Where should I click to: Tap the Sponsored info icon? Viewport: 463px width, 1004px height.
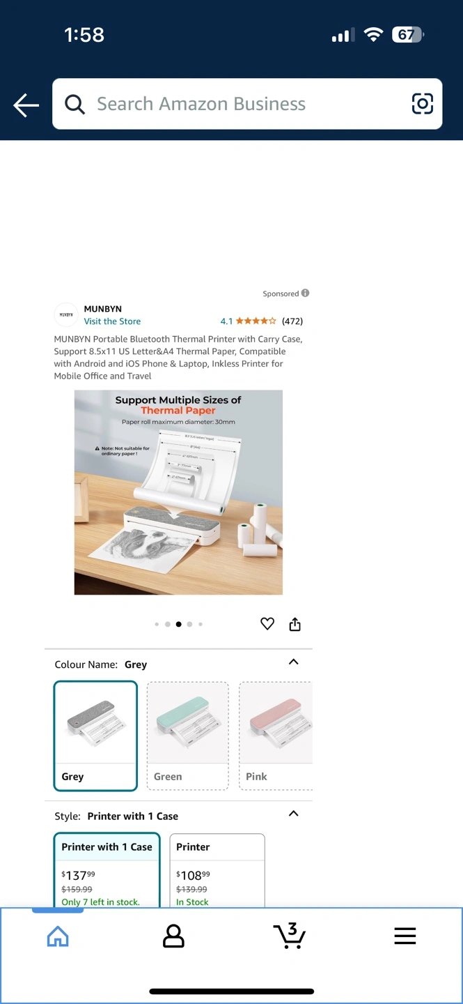pos(305,294)
